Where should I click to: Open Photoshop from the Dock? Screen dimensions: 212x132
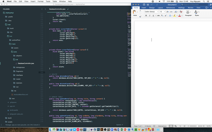98,130
